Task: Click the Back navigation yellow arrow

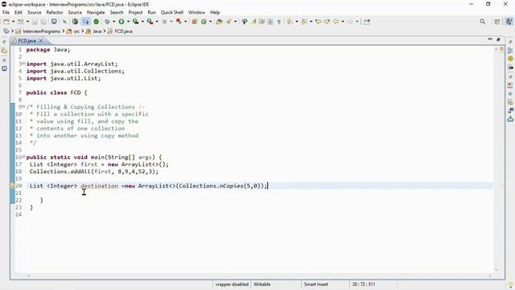Action: [336, 22]
